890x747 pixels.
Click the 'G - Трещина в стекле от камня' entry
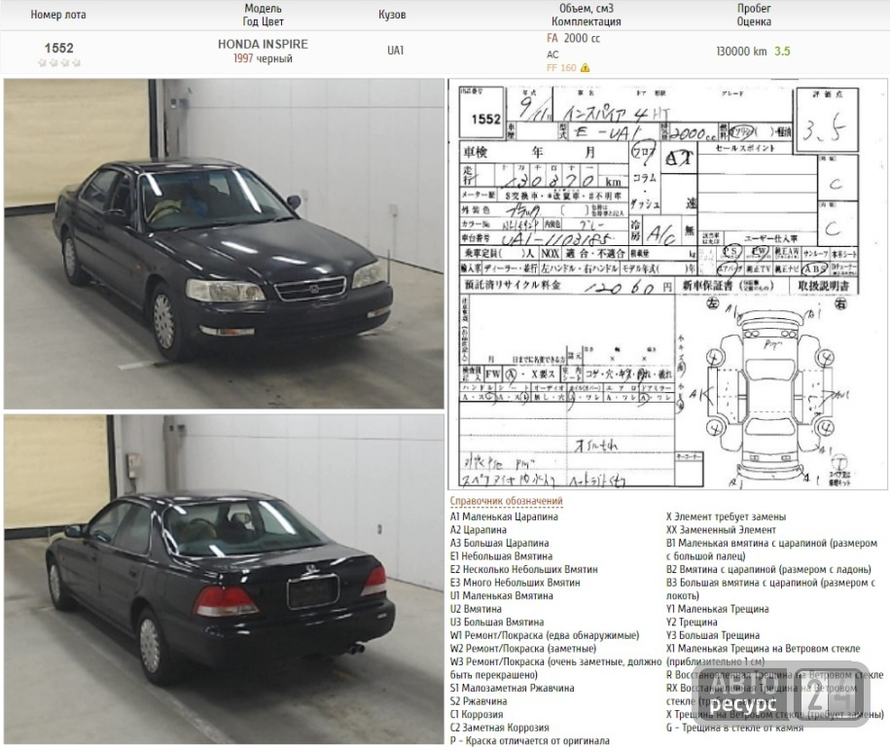pyautogui.click(x=734, y=728)
